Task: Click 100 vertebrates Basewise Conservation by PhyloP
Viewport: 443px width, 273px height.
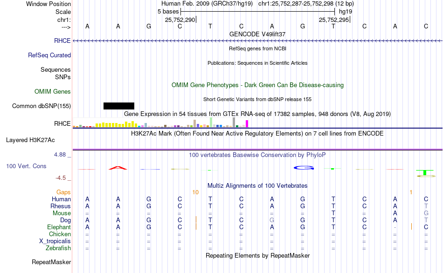Action: (257, 155)
